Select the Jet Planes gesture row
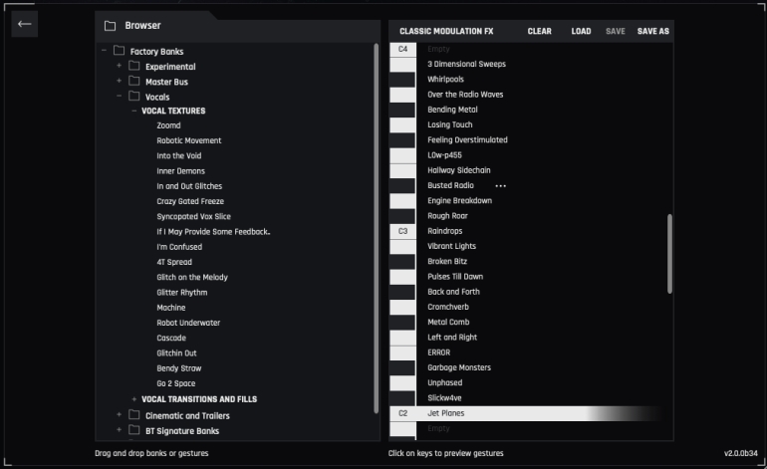767x469 pixels. (445, 413)
